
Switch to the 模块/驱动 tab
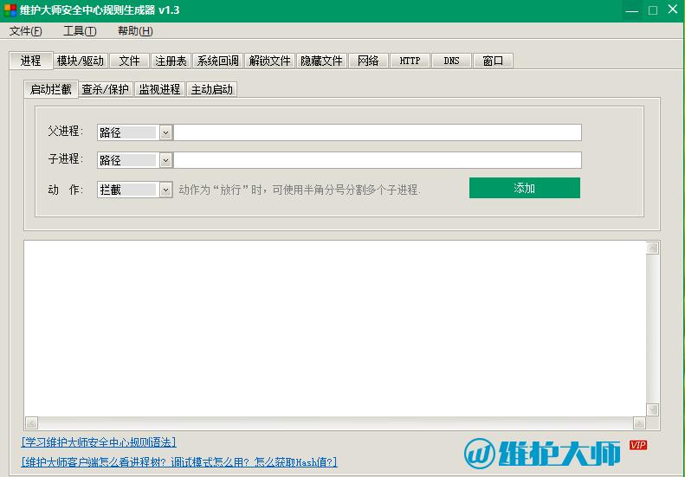(x=81, y=61)
